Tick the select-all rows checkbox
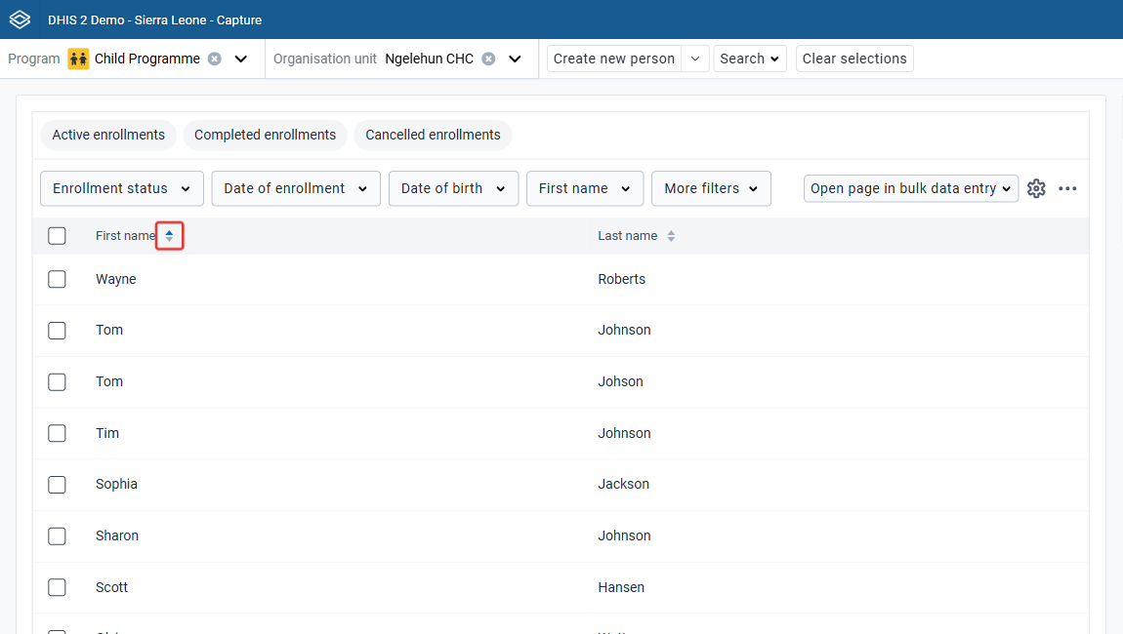Image resolution: width=1123 pixels, height=634 pixels. (57, 235)
